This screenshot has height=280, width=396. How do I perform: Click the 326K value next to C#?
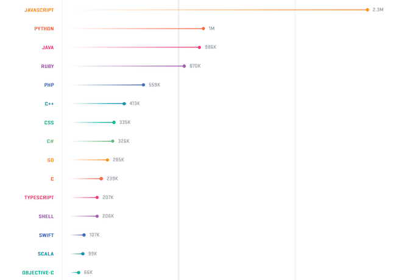pos(124,141)
